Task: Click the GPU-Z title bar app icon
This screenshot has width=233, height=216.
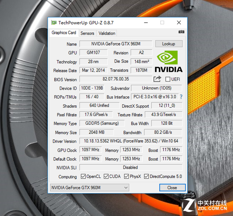Action: pyautogui.click(x=54, y=23)
